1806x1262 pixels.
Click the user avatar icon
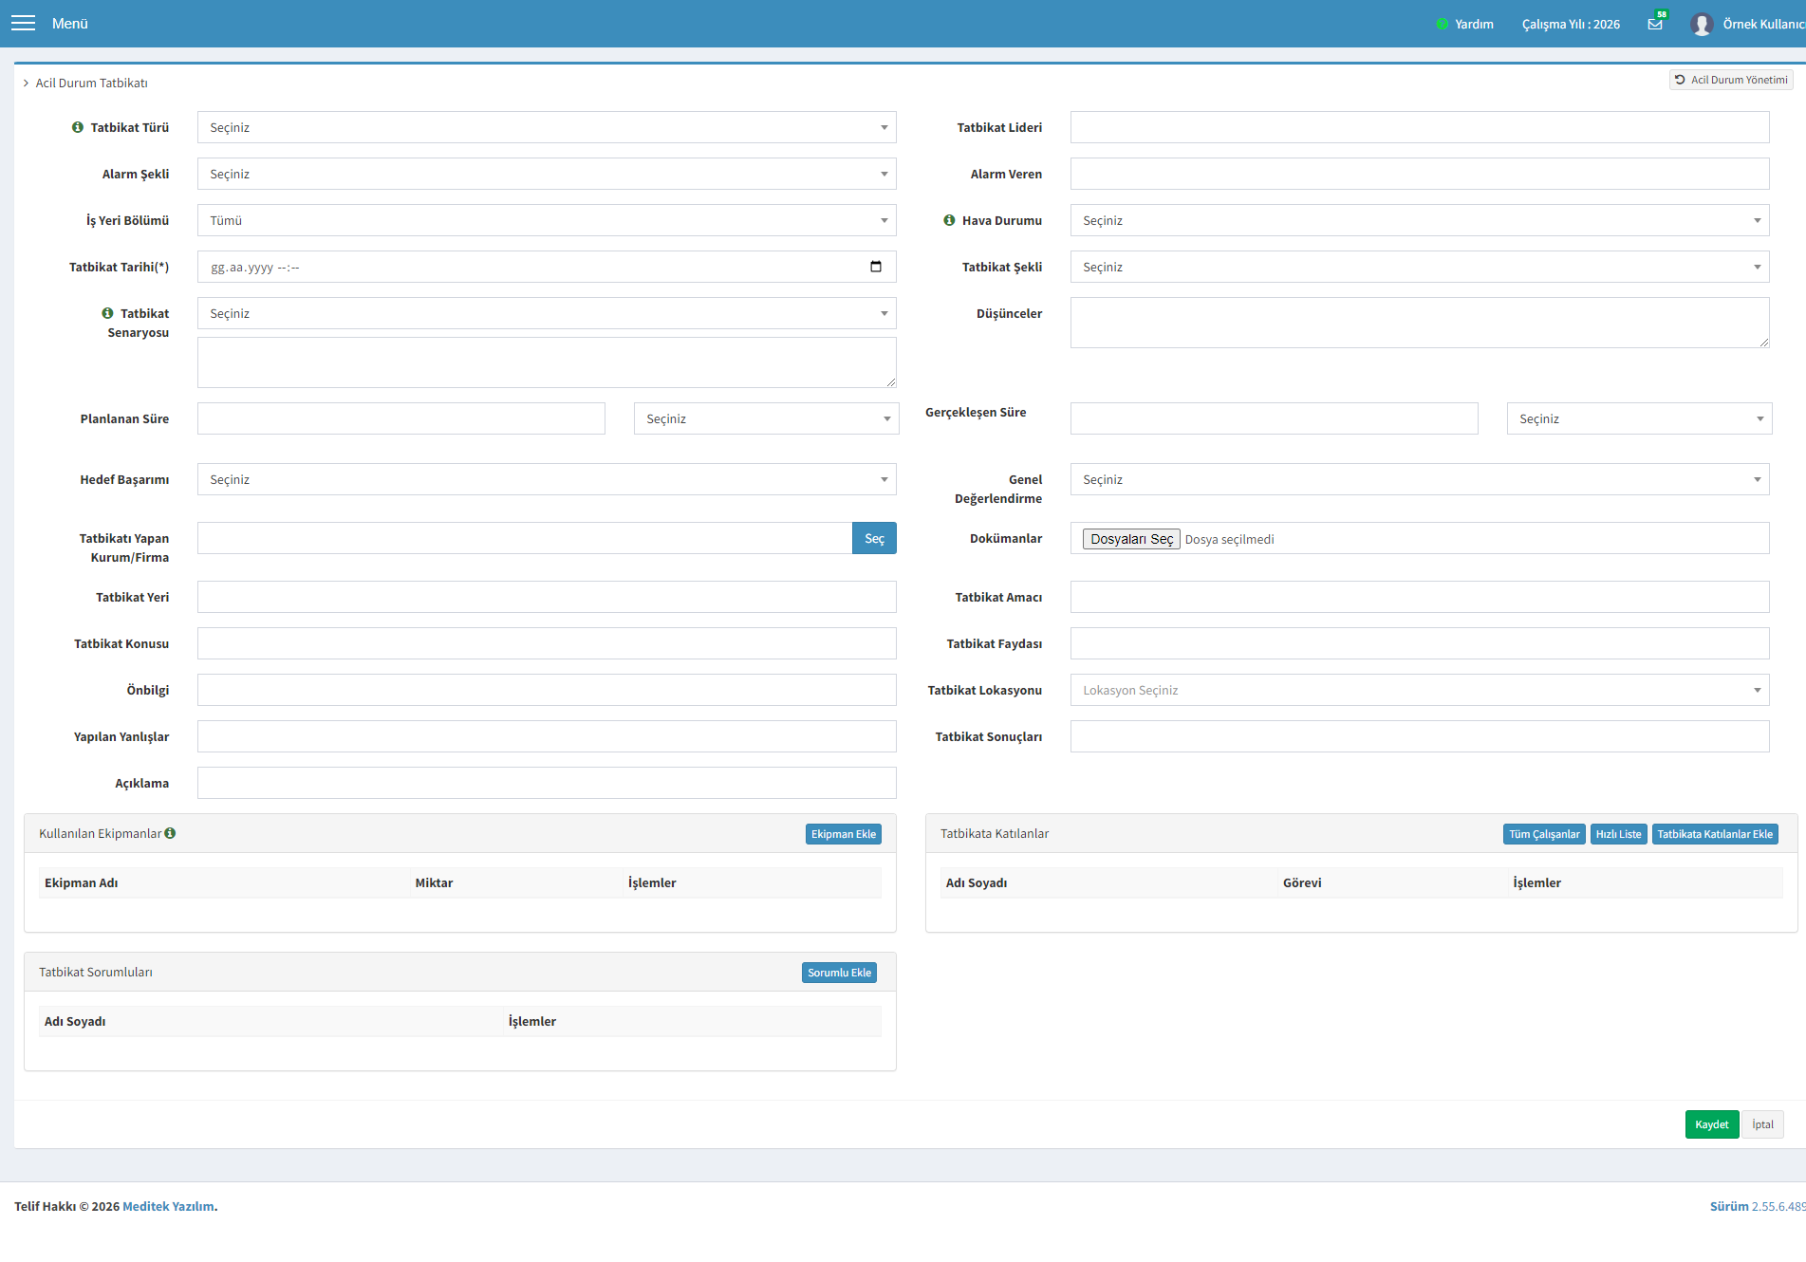tap(1702, 24)
